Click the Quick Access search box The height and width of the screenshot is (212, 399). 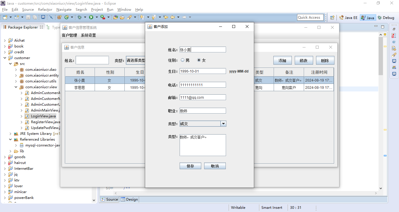310,17
